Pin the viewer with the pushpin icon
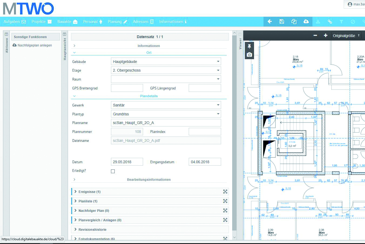The height and width of the screenshot is (244, 365). [x=249, y=46]
